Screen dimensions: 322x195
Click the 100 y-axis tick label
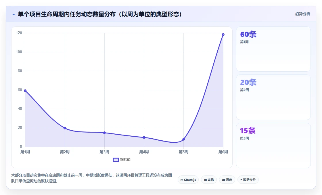(x=19, y=52)
